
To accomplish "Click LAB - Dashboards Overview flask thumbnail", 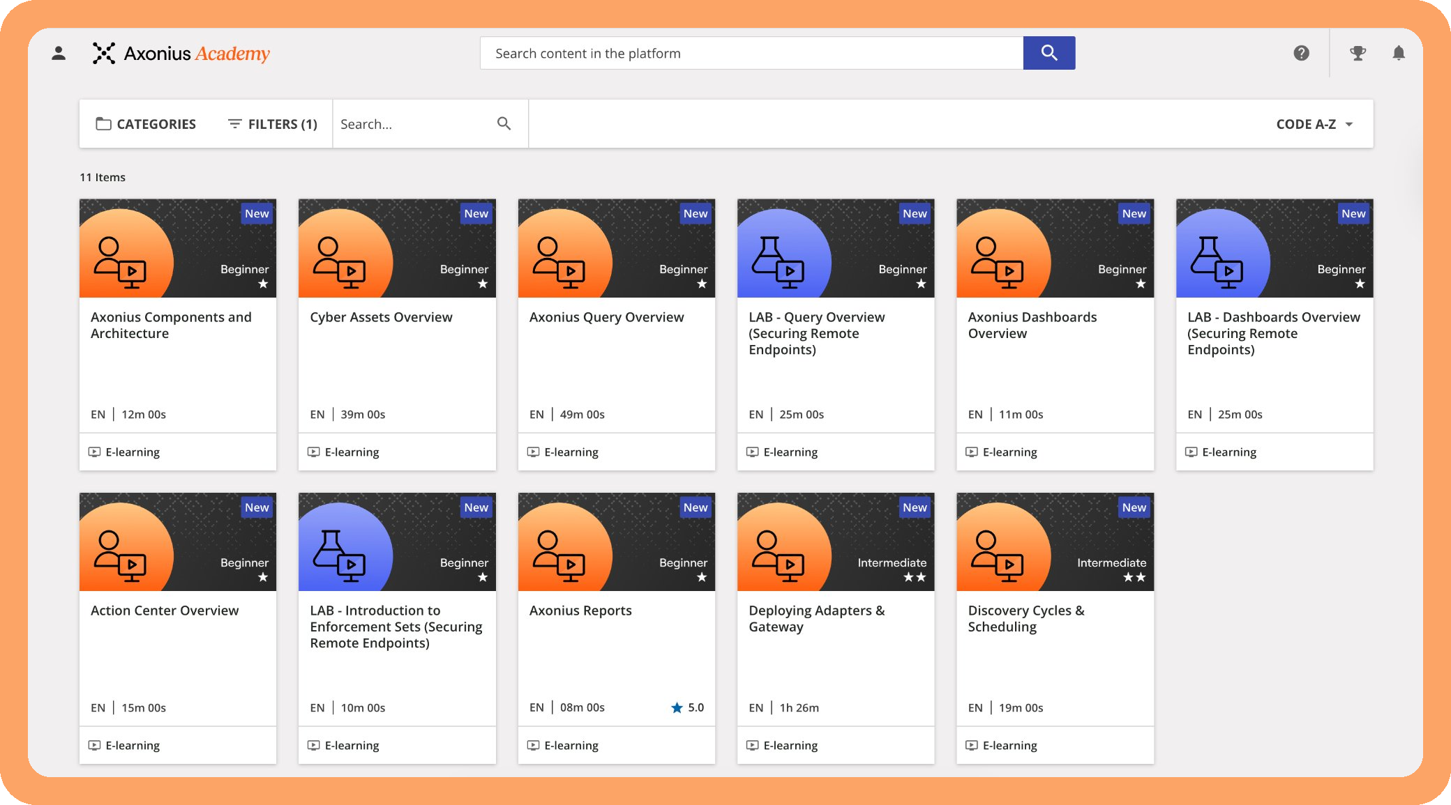I will click(1274, 249).
